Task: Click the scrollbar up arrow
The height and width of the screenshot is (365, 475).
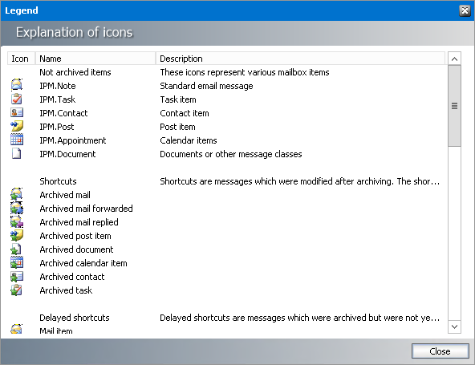Action: pos(454,59)
